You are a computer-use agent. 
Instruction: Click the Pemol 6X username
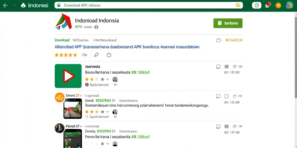click(x=73, y=126)
